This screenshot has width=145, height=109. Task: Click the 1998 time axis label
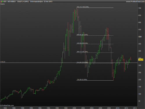coord(66,108)
